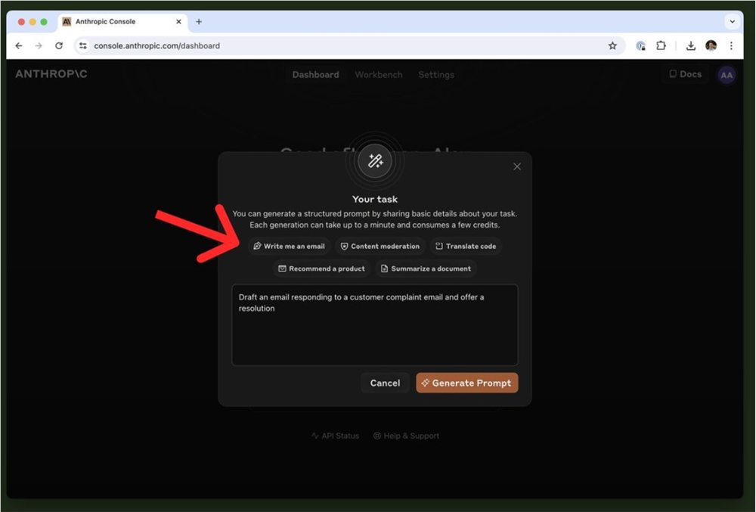The width and height of the screenshot is (756, 512).
Task: Select the pencil icon on Write me an email
Action: point(258,246)
